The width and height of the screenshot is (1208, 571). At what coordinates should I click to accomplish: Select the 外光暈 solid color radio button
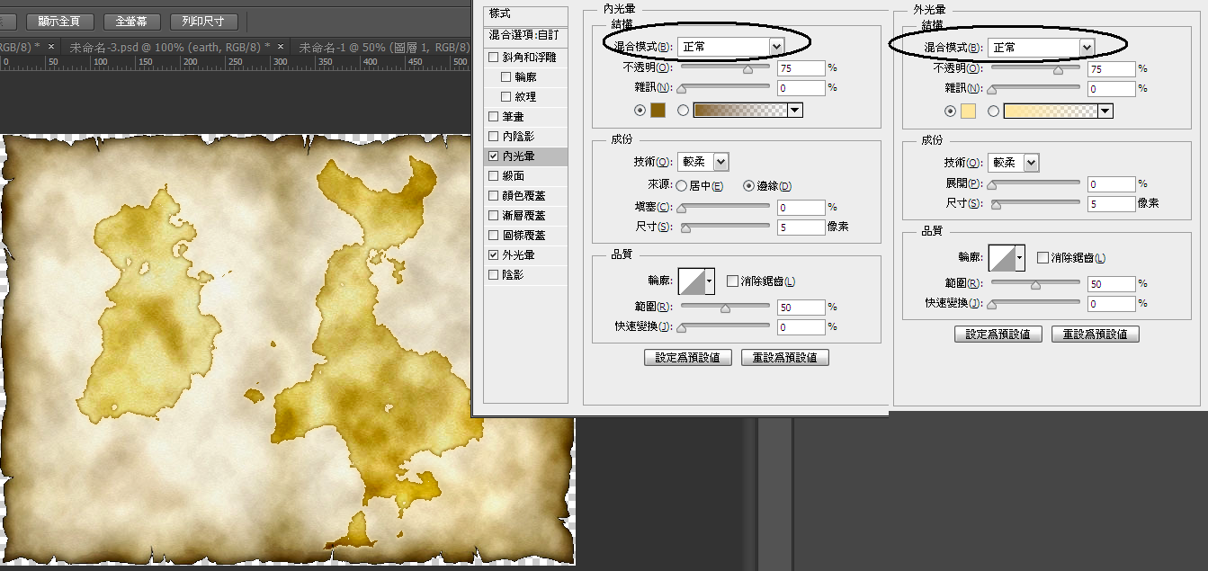coord(951,111)
